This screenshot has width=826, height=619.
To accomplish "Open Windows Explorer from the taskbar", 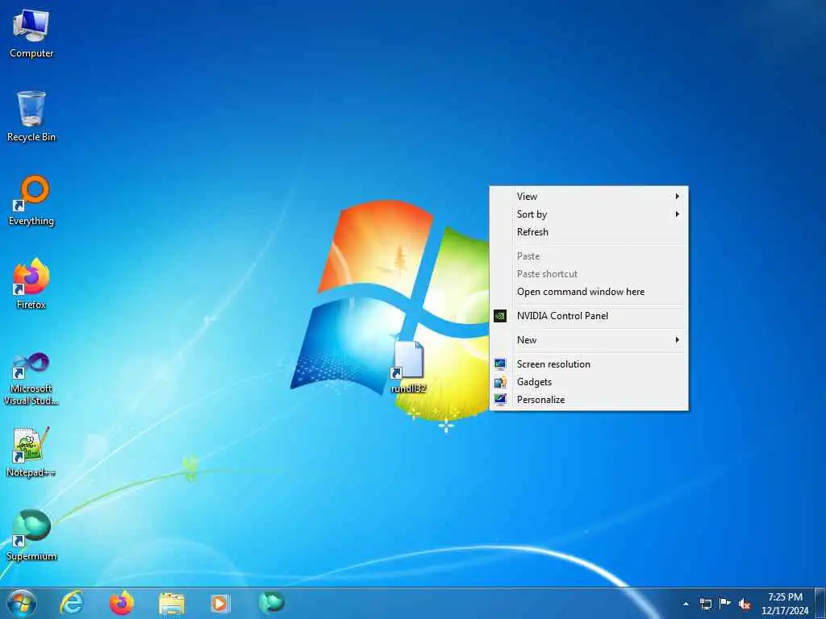I will (172, 604).
